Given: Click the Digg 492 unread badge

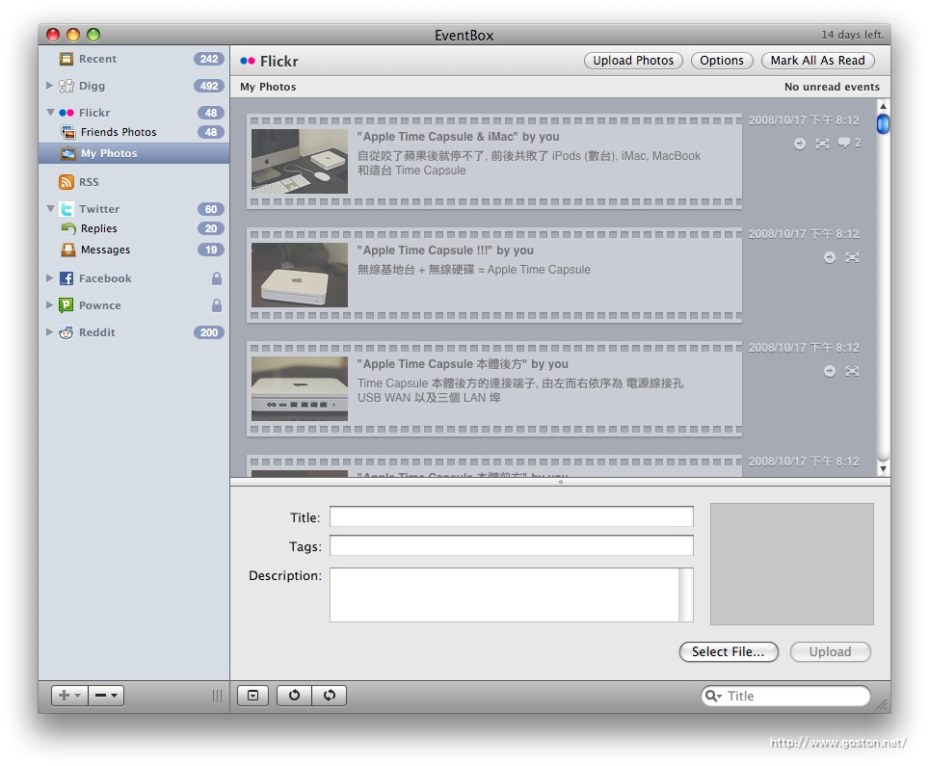Looking at the screenshot, I should 209,86.
